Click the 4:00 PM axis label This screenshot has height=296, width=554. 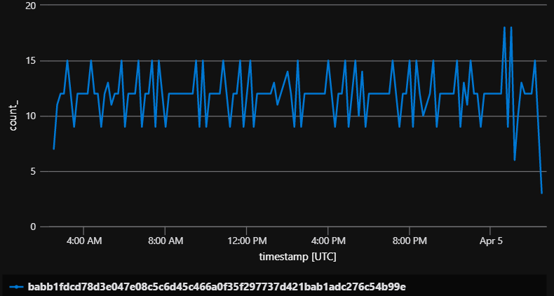(x=328, y=241)
